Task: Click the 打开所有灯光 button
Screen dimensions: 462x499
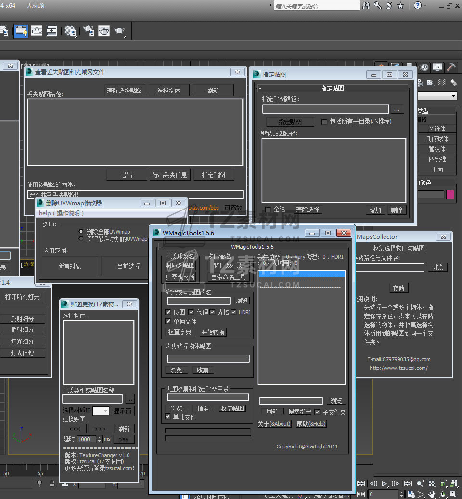Action: [23, 297]
